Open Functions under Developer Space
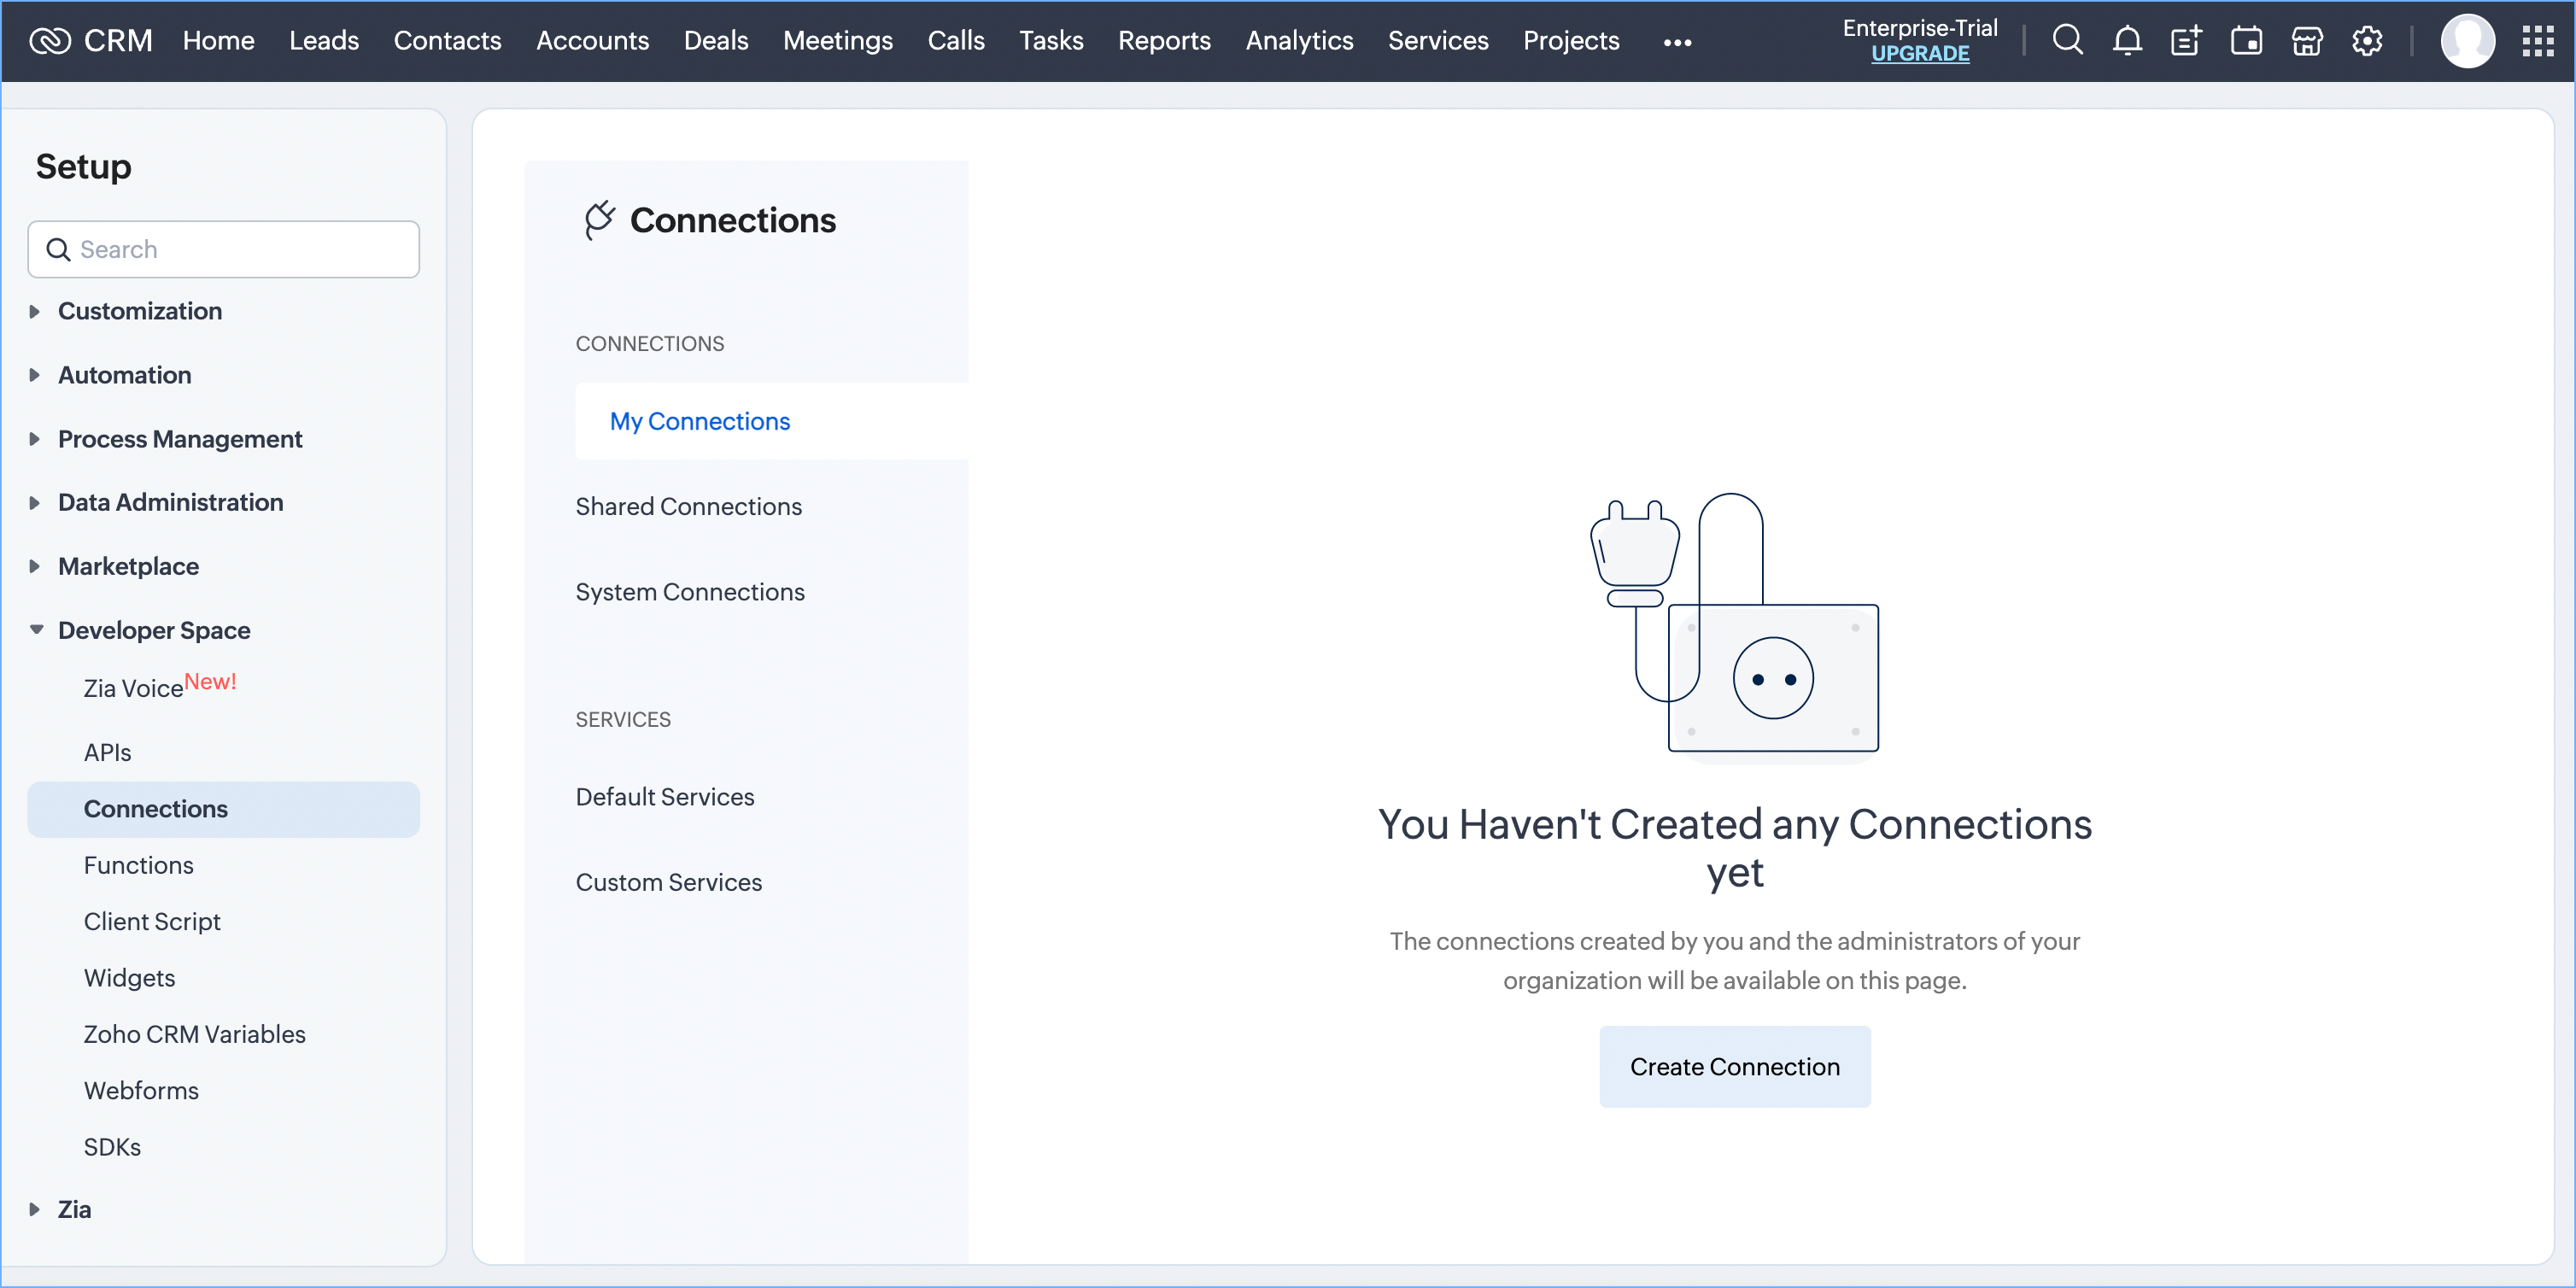2576x1288 pixels. click(138, 865)
